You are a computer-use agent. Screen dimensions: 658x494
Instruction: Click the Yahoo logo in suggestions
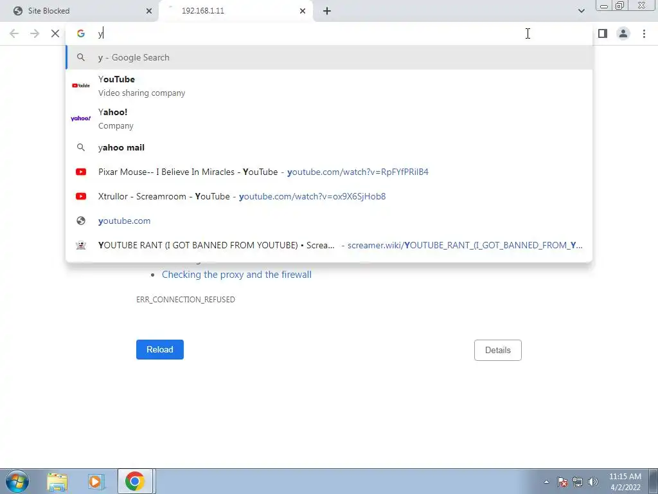[x=80, y=118]
